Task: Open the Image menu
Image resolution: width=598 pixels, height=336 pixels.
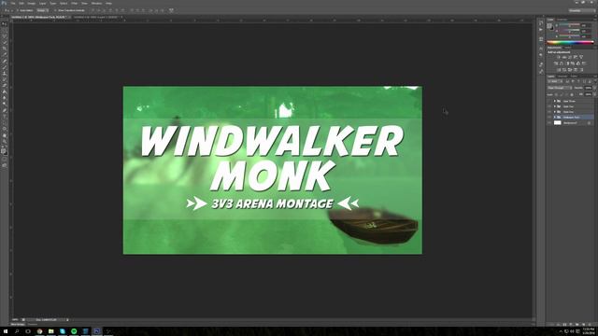Action: click(x=32, y=3)
